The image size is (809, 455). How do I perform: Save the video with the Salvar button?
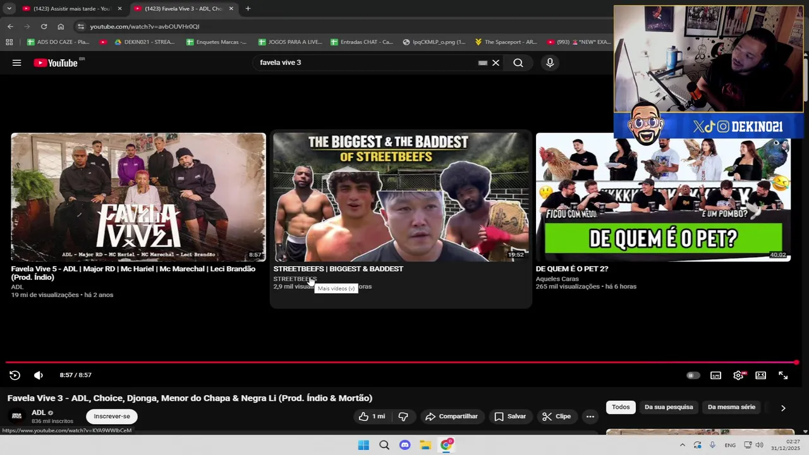point(510,416)
